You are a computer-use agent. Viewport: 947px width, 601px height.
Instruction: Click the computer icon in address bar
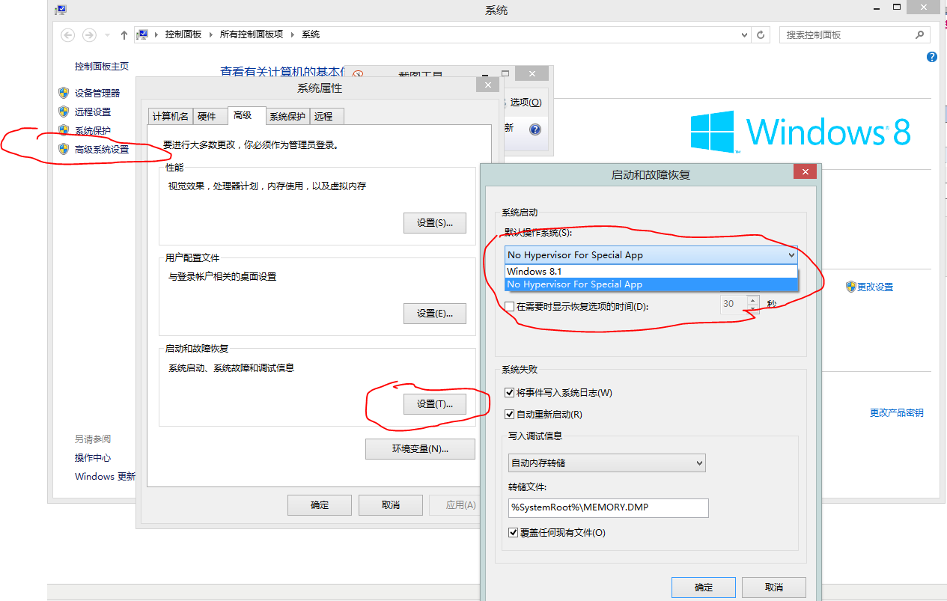click(x=143, y=34)
